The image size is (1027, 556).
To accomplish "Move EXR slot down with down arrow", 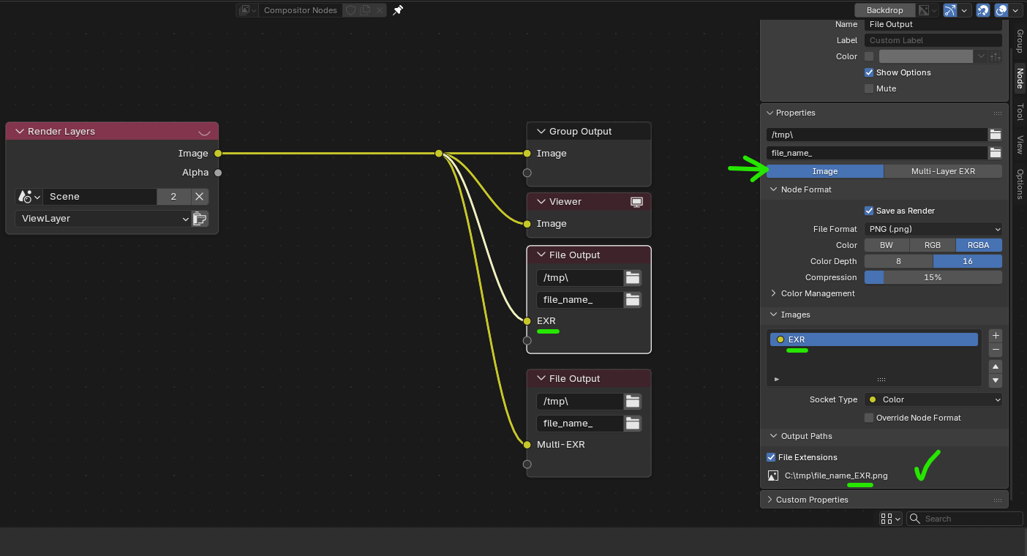I will (x=995, y=381).
